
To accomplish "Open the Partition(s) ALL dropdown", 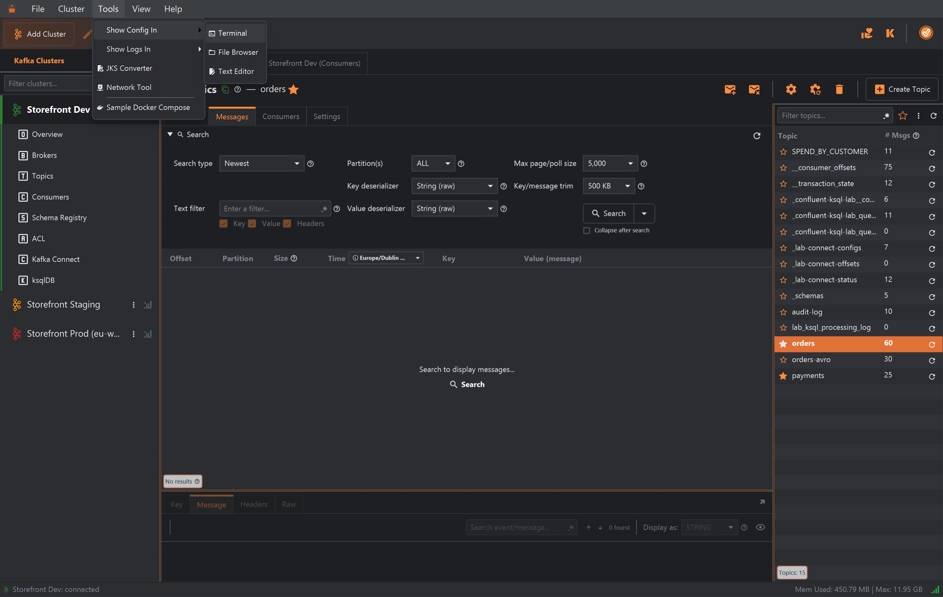I will click(x=433, y=164).
